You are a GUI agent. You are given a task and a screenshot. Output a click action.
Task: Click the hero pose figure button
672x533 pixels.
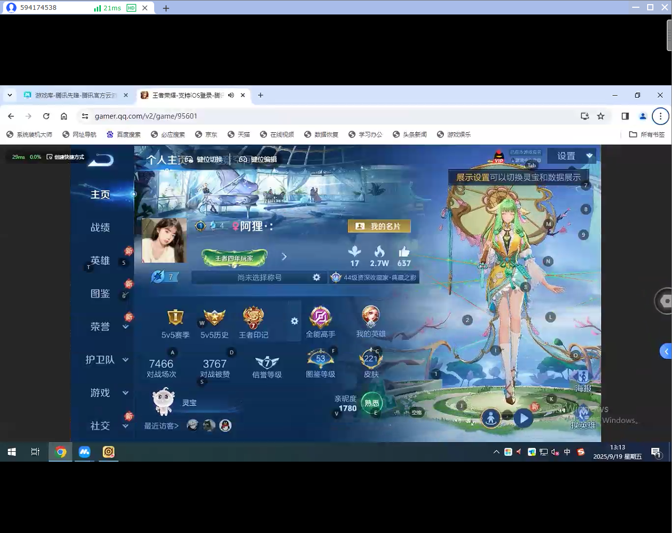(491, 418)
